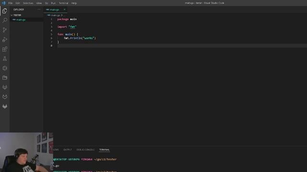
Task: Open the Go menu
Action: point(47,3)
